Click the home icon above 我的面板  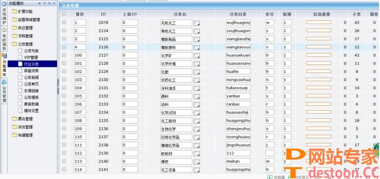coord(4,30)
